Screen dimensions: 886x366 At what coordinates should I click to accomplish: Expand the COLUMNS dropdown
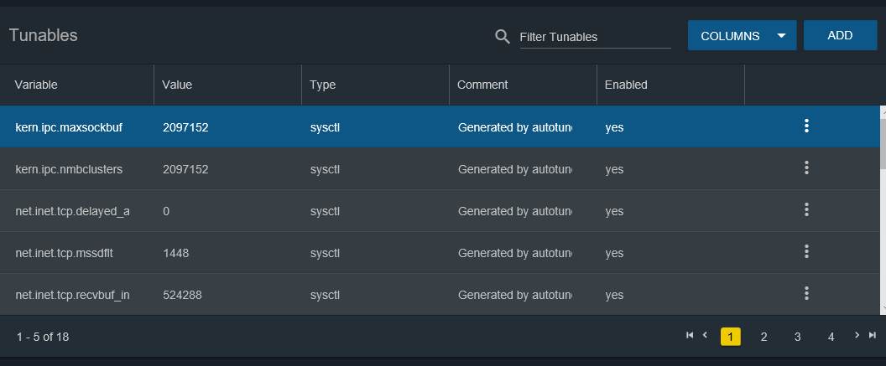[x=742, y=35]
